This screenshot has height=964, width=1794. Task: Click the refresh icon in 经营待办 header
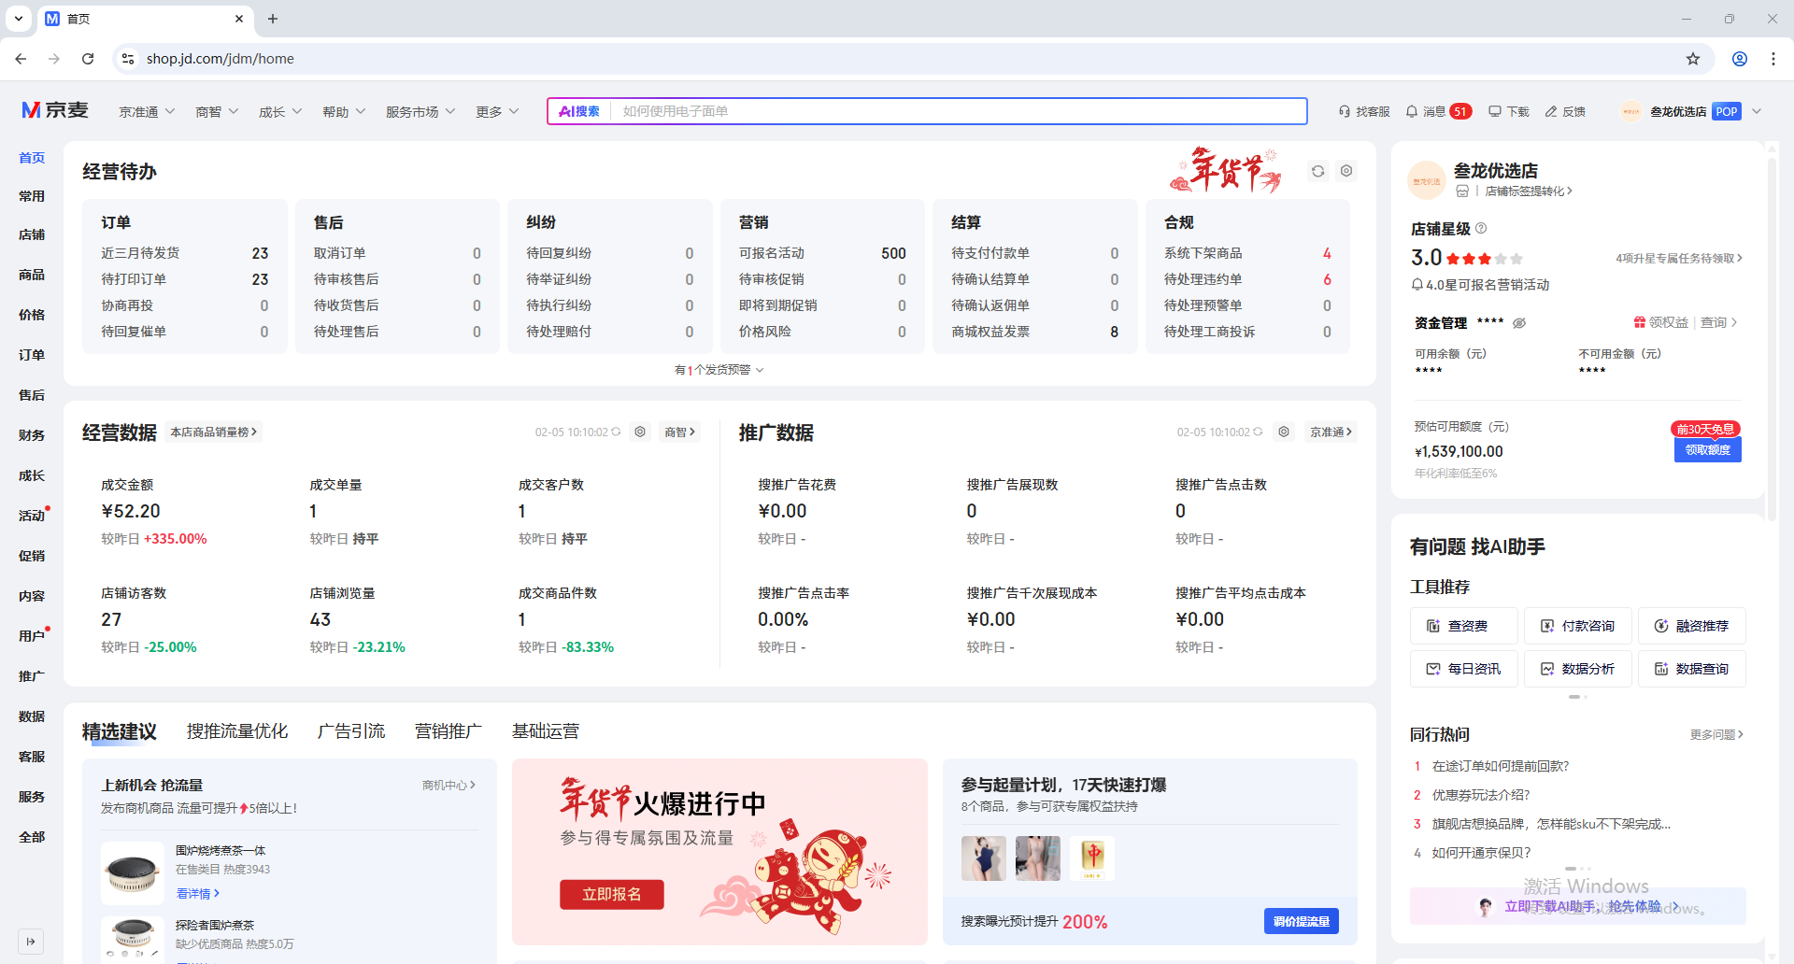(x=1317, y=171)
